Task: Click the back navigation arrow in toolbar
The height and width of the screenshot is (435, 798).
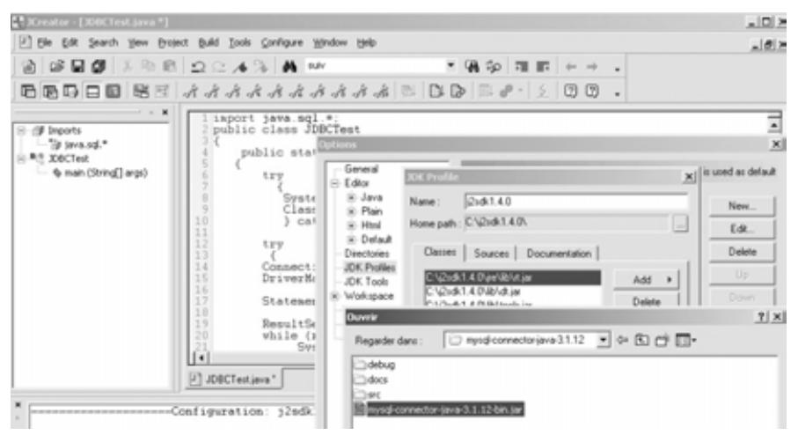Action: point(571,67)
